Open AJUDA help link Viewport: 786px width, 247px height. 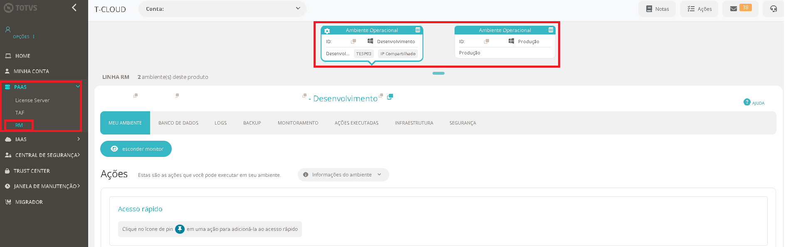(754, 103)
